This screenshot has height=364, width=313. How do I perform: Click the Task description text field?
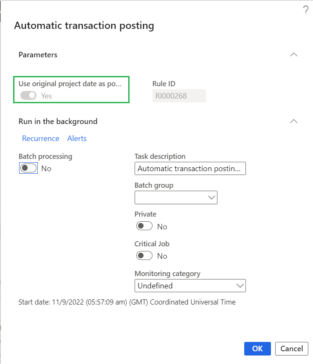pos(190,169)
